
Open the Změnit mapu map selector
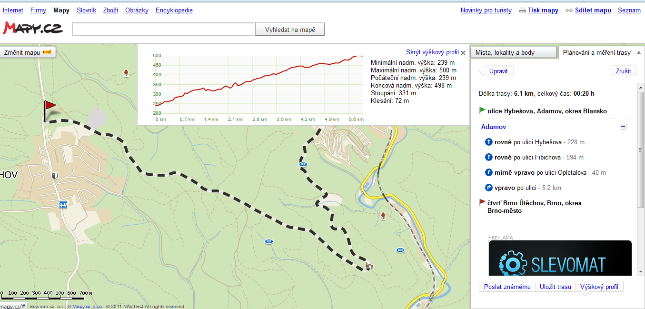[28, 52]
